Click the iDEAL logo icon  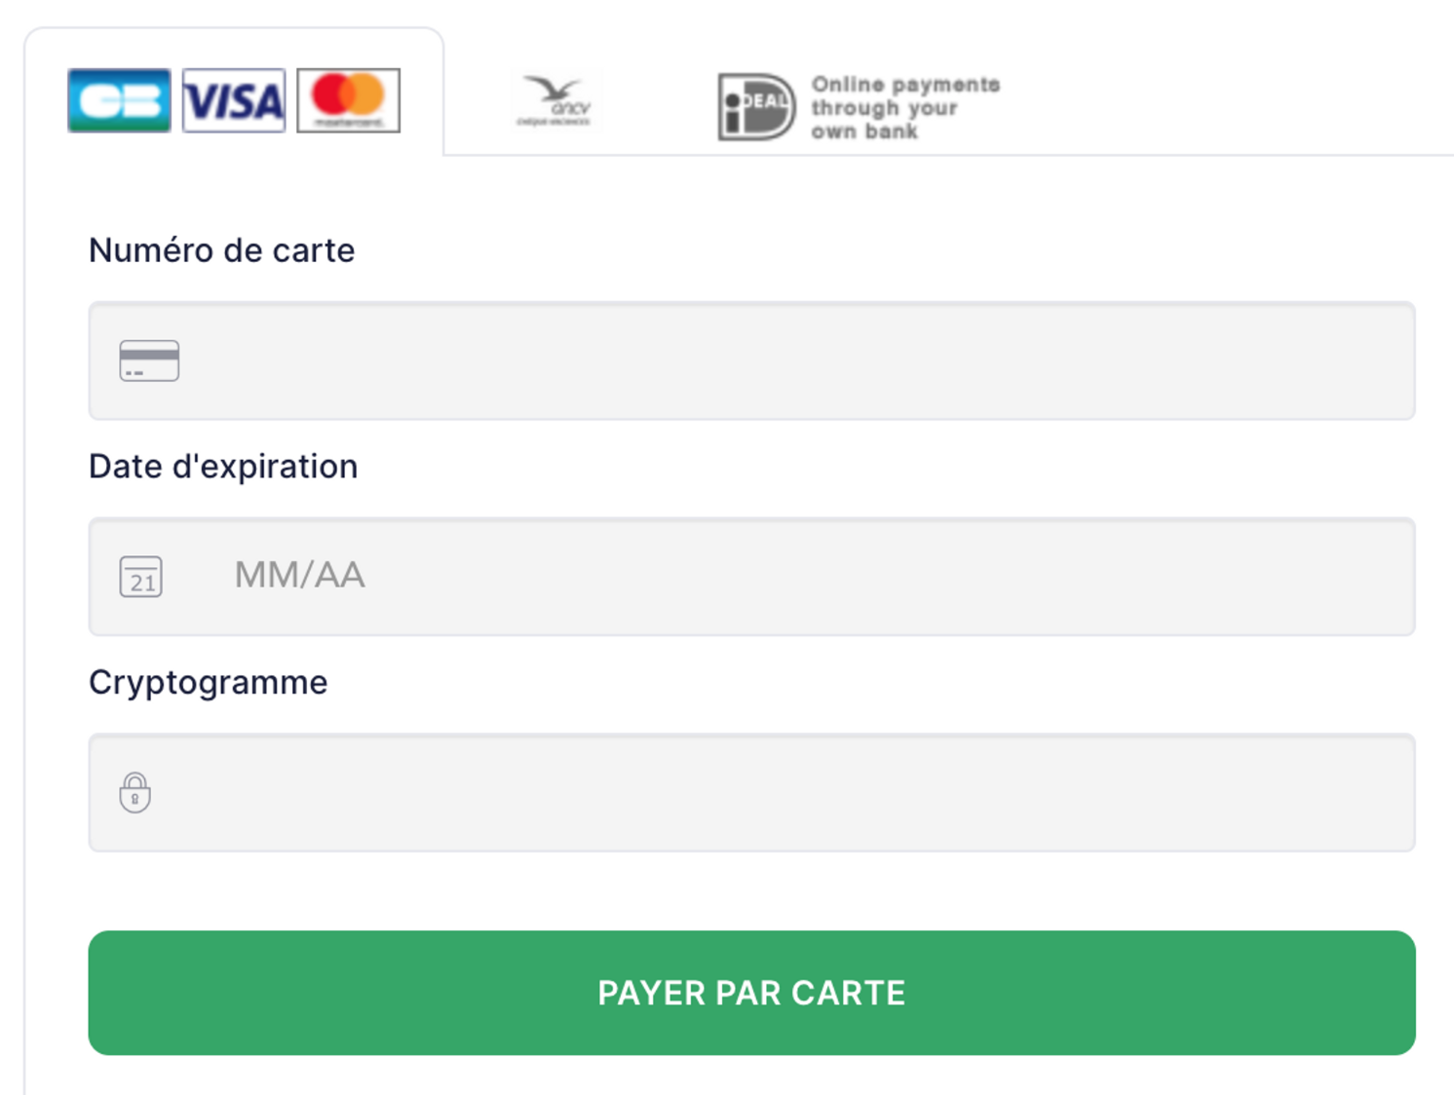(756, 106)
